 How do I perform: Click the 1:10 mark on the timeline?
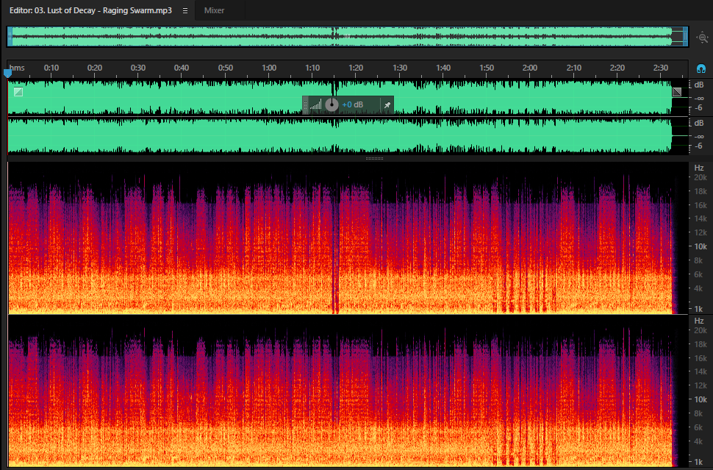[x=312, y=68]
